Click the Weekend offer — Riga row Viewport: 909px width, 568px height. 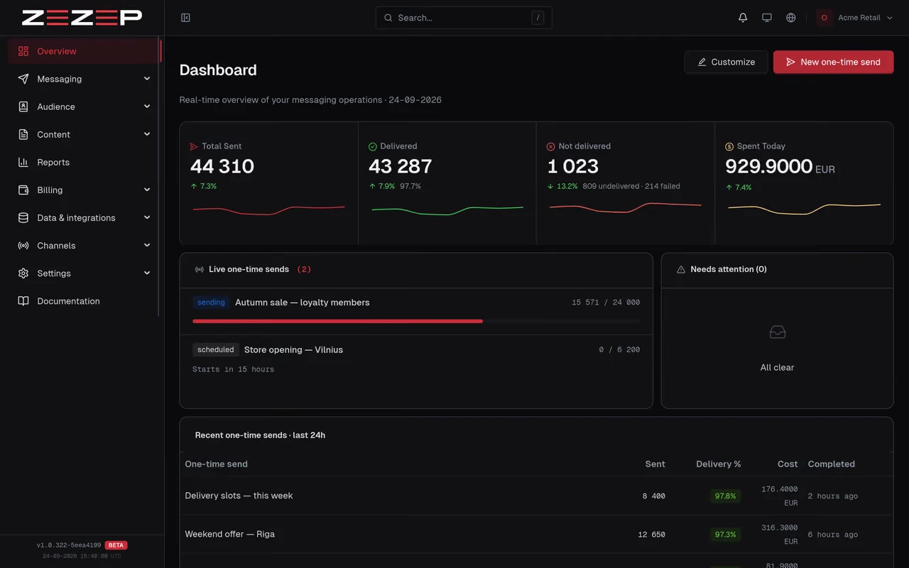click(x=536, y=534)
